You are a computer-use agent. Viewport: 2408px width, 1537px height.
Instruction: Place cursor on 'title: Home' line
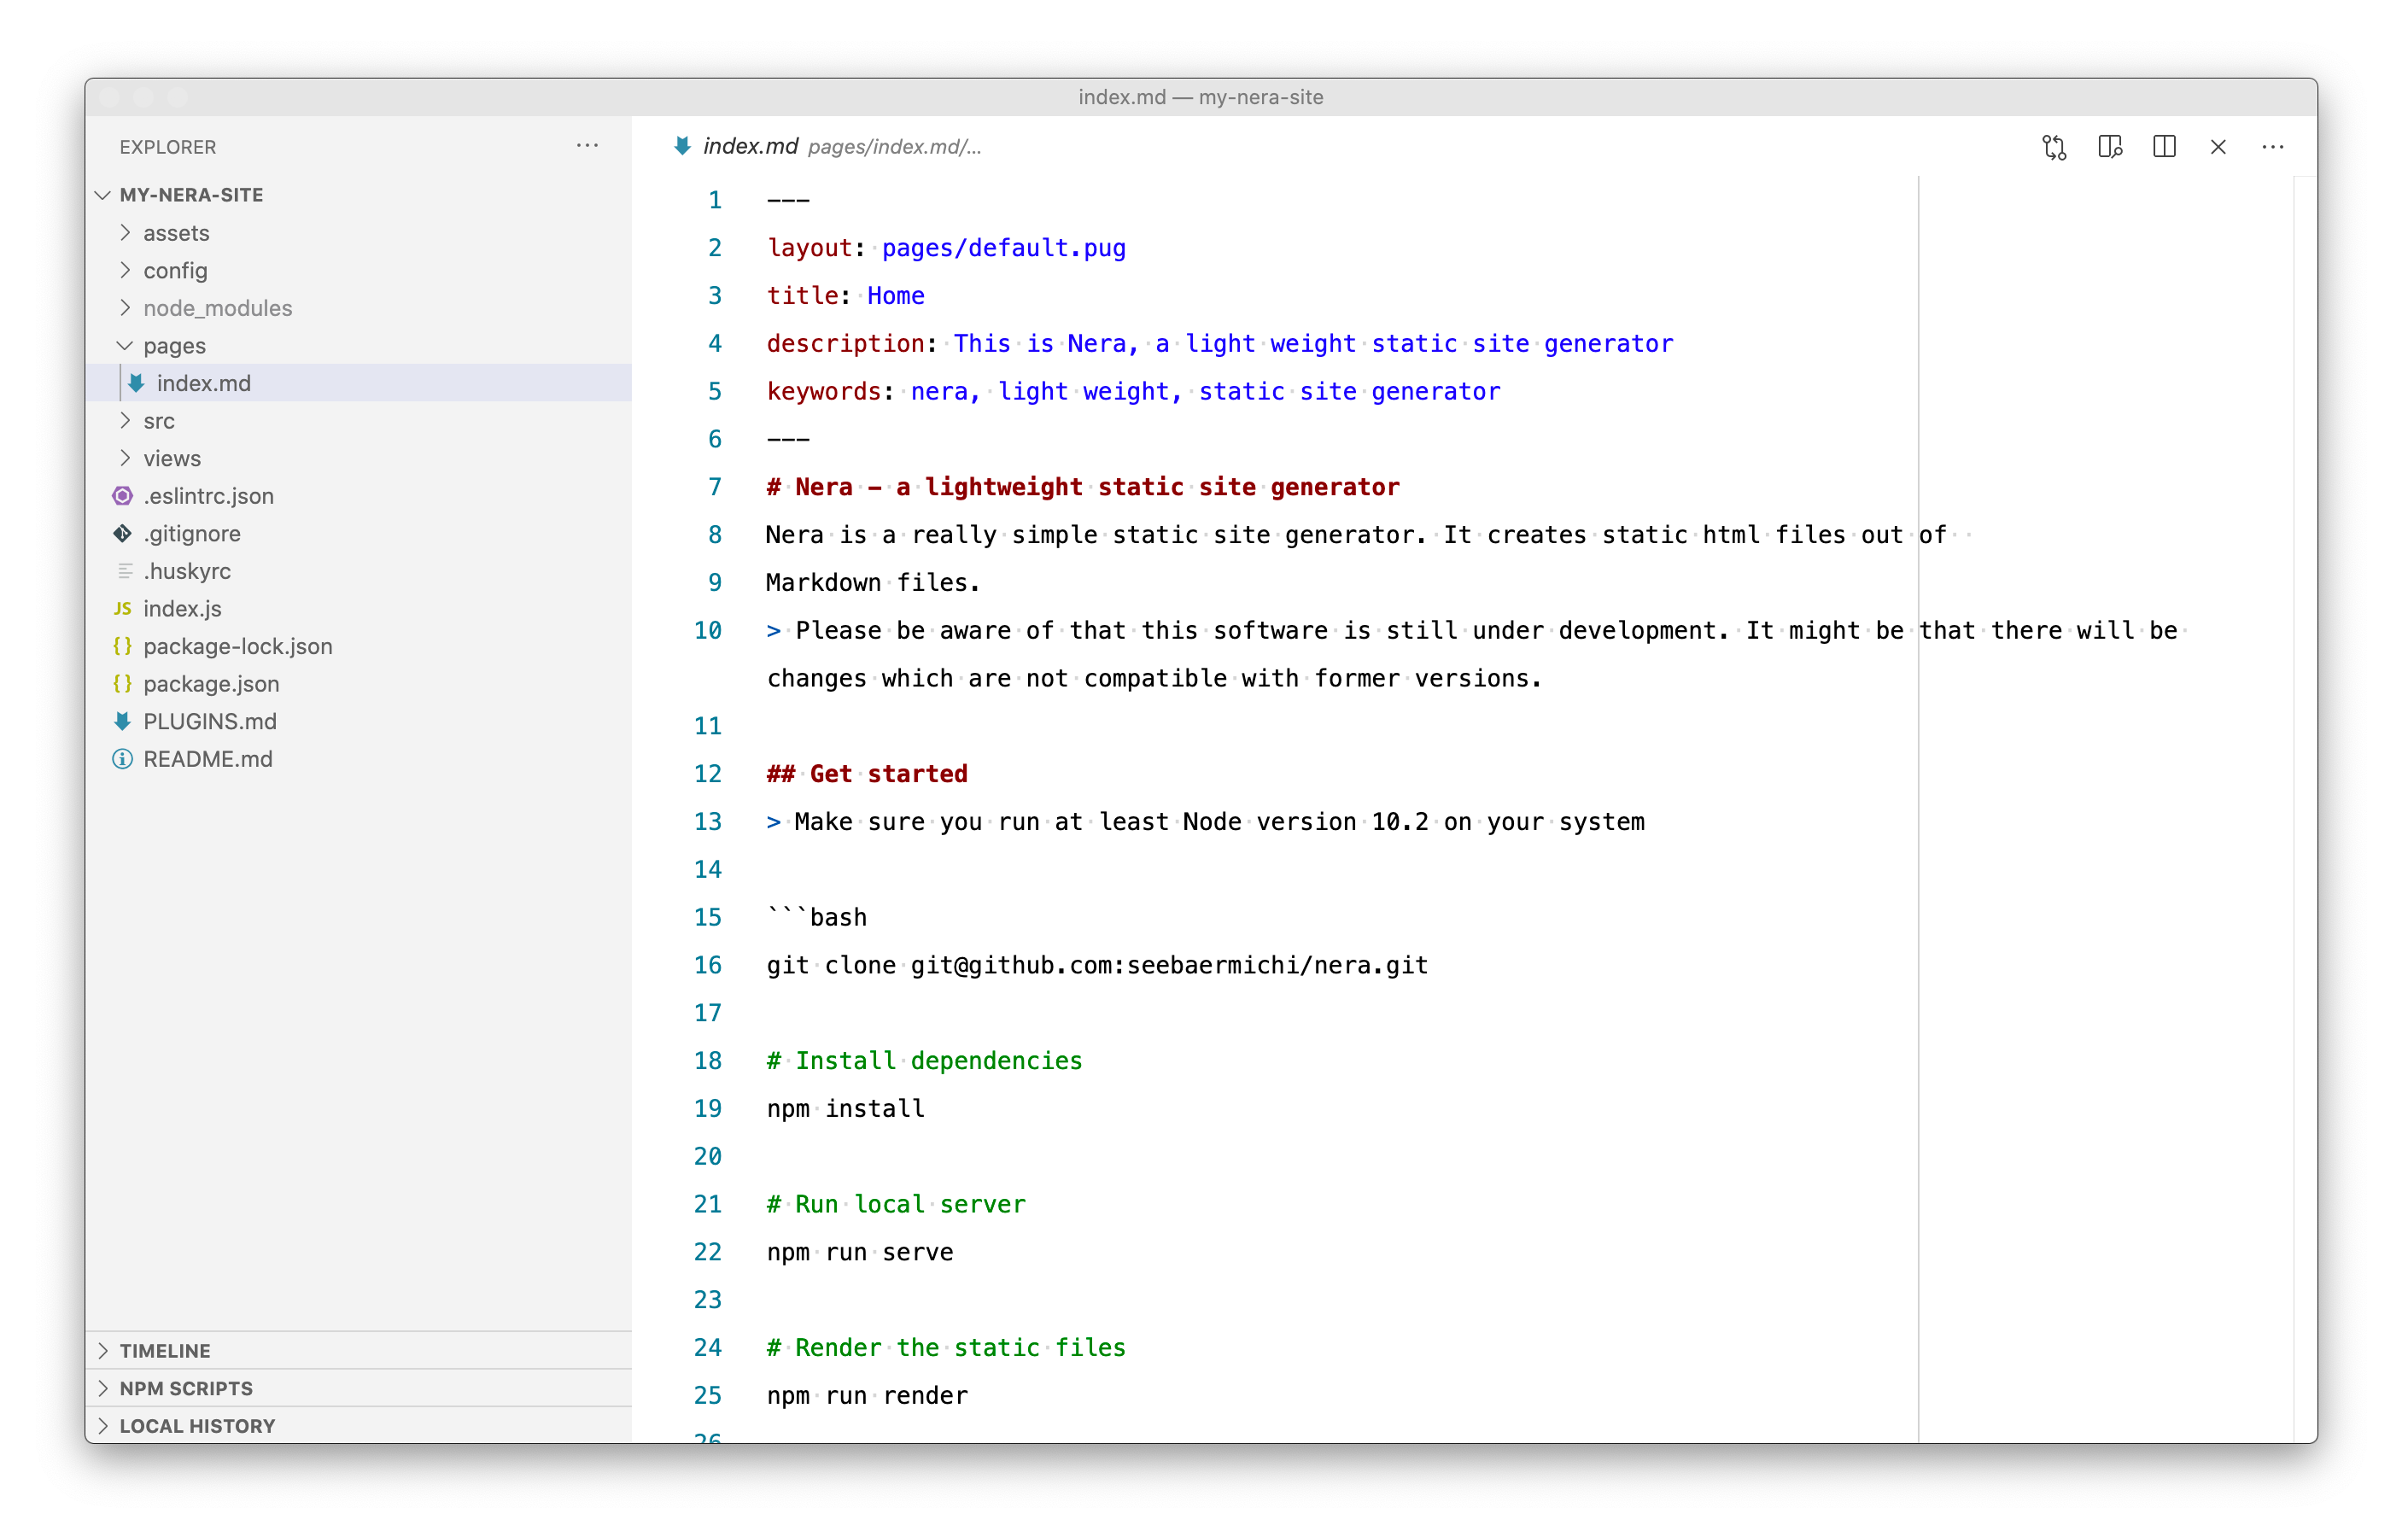click(846, 296)
